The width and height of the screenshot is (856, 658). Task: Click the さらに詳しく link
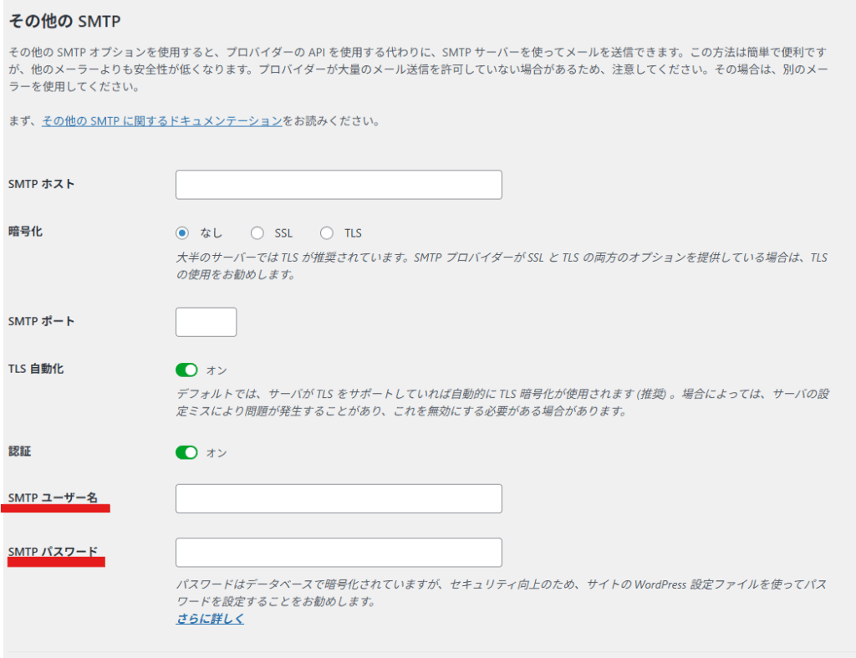pos(210,620)
